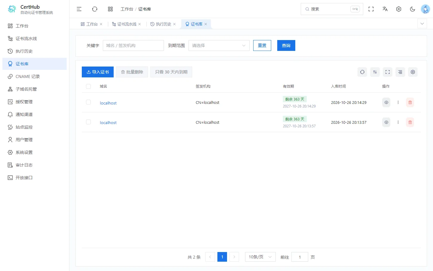This screenshot has height=271, width=433.
Task: Open CNAME 记录 in sidebar
Action: point(35,76)
